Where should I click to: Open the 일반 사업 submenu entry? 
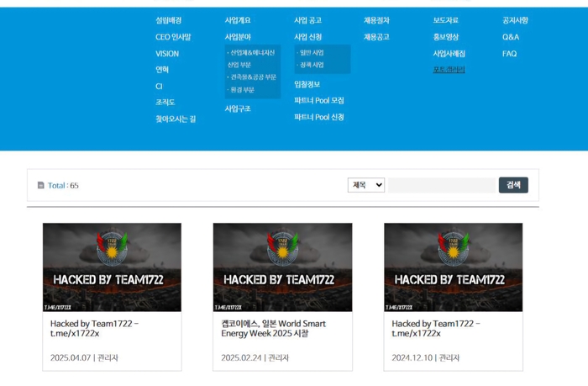click(310, 53)
